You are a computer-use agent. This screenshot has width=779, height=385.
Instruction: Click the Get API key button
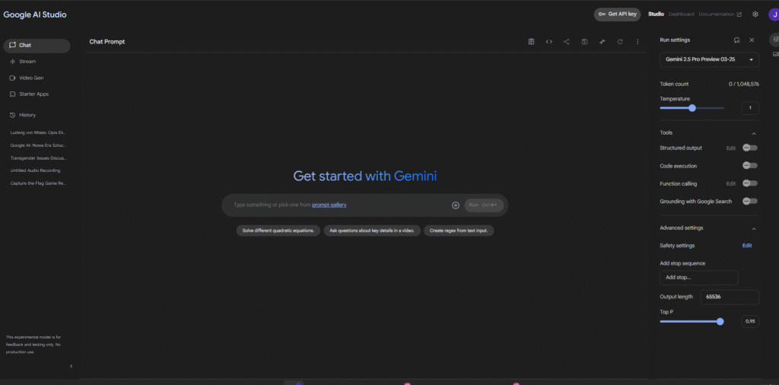(618, 14)
